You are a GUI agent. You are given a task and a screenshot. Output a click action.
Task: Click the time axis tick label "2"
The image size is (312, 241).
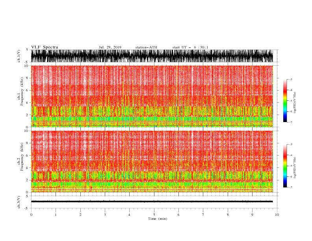tap(80, 215)
